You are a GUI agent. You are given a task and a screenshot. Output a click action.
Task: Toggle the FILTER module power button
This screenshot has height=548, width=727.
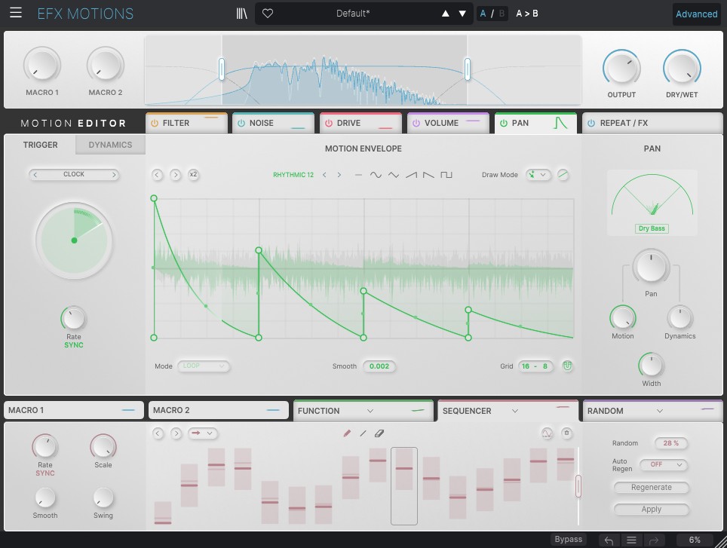(x=155, y=123)
